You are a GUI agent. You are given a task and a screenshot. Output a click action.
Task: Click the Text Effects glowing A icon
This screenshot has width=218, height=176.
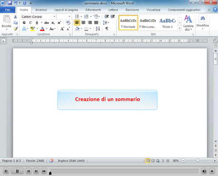tap(24, 29)
